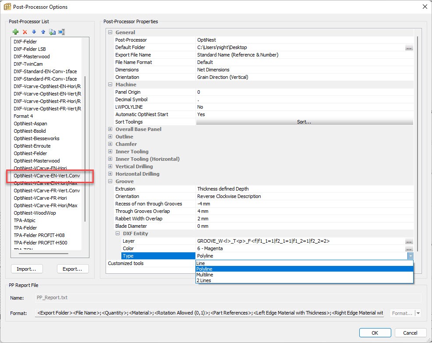432x343 pixels.
Task: Expand the Horizontal Drilling section
Action: point(110,174)
